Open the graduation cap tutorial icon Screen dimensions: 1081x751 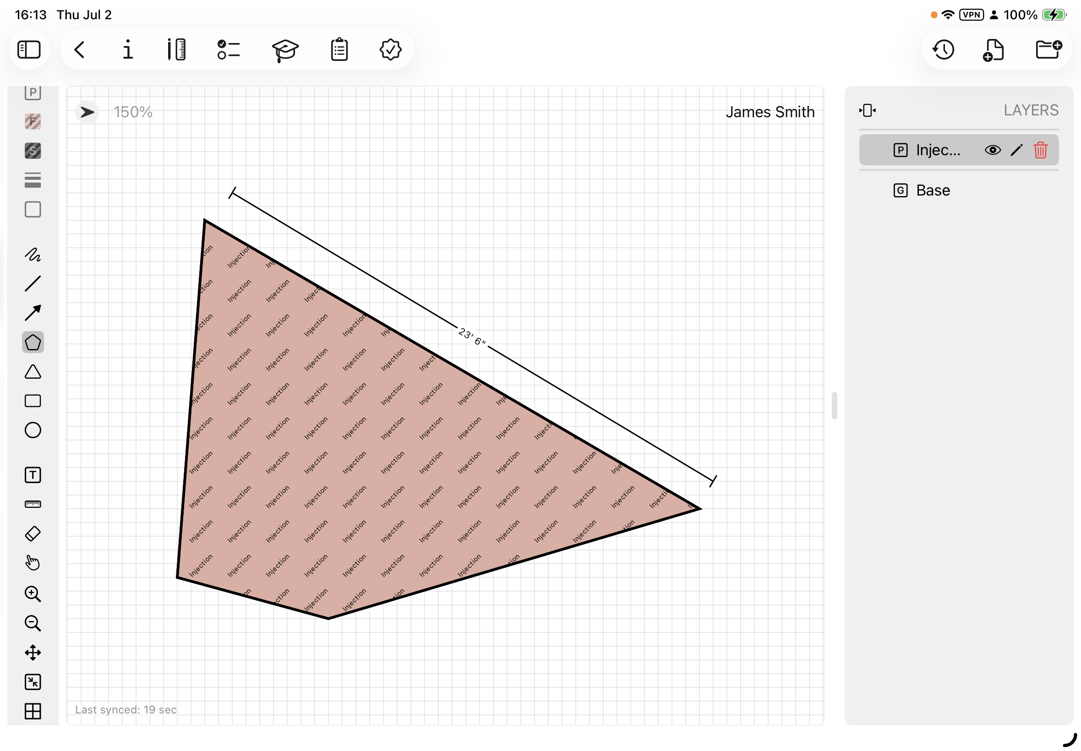coord(285,50)
